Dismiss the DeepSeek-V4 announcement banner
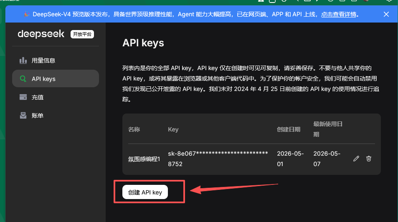Screen dimensions: 398x222 click(386, 14)
